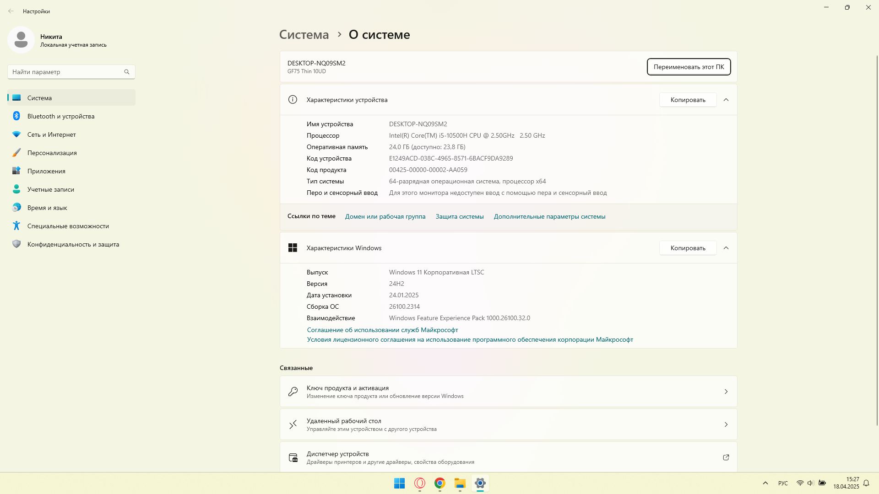The width and height of the screenshot is (879, 494).
Task: Open Время и язык settings
Action: [x=71, y=208]
